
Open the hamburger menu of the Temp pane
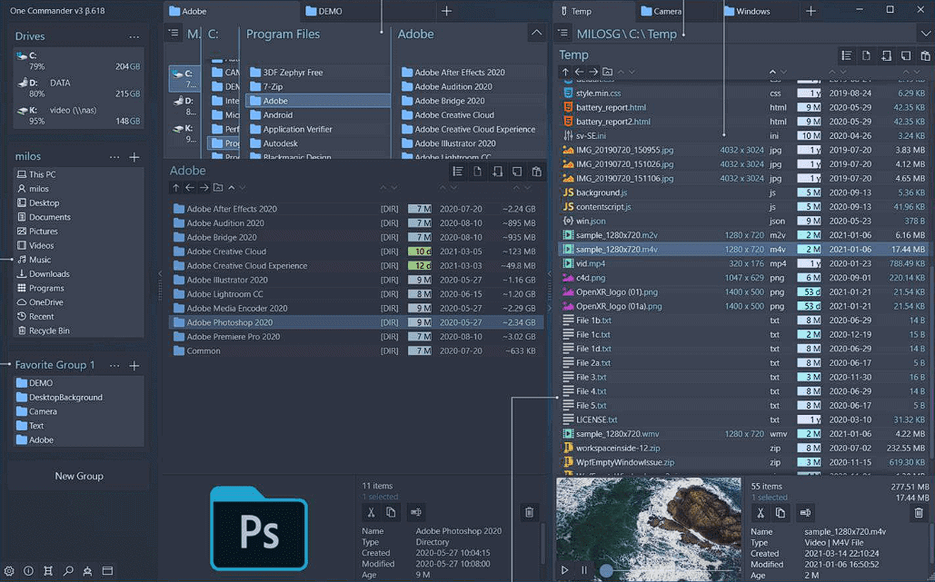click(x=563, y=34)
